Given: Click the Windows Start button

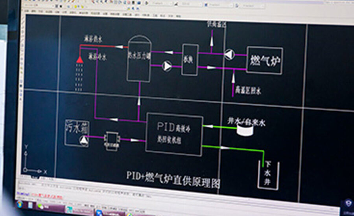Looking at the screenshot, I should point(20,204).
